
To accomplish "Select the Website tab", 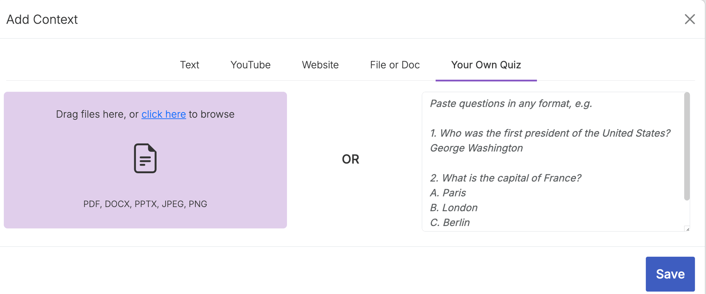I will [x=320, y=65].
